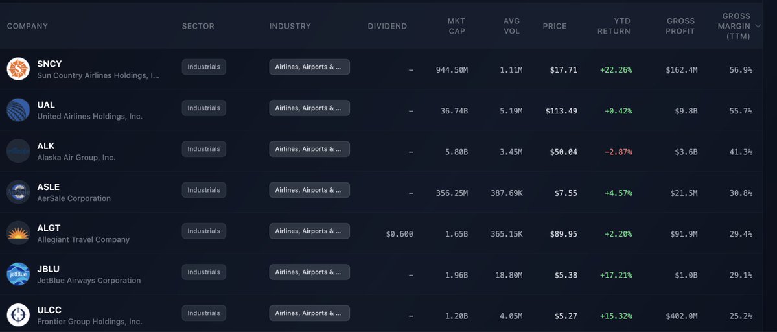Sort by the Industry column header
The width and height of the screenshot is (777, 332).
pyautogui.click(x=290, y=26)
